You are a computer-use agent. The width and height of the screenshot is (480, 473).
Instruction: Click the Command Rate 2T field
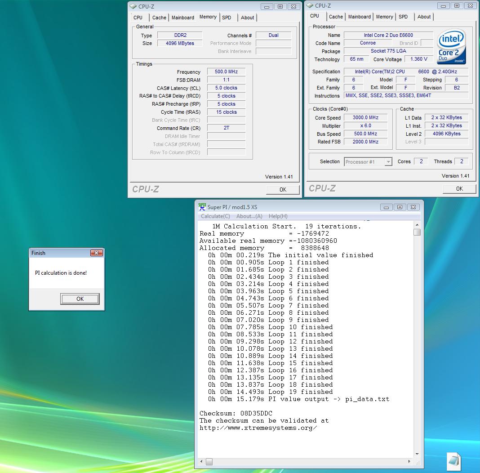coord(226,128)
